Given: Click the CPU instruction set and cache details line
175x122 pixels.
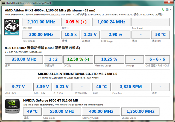Looking at the screenshot, I should point(84,14).
